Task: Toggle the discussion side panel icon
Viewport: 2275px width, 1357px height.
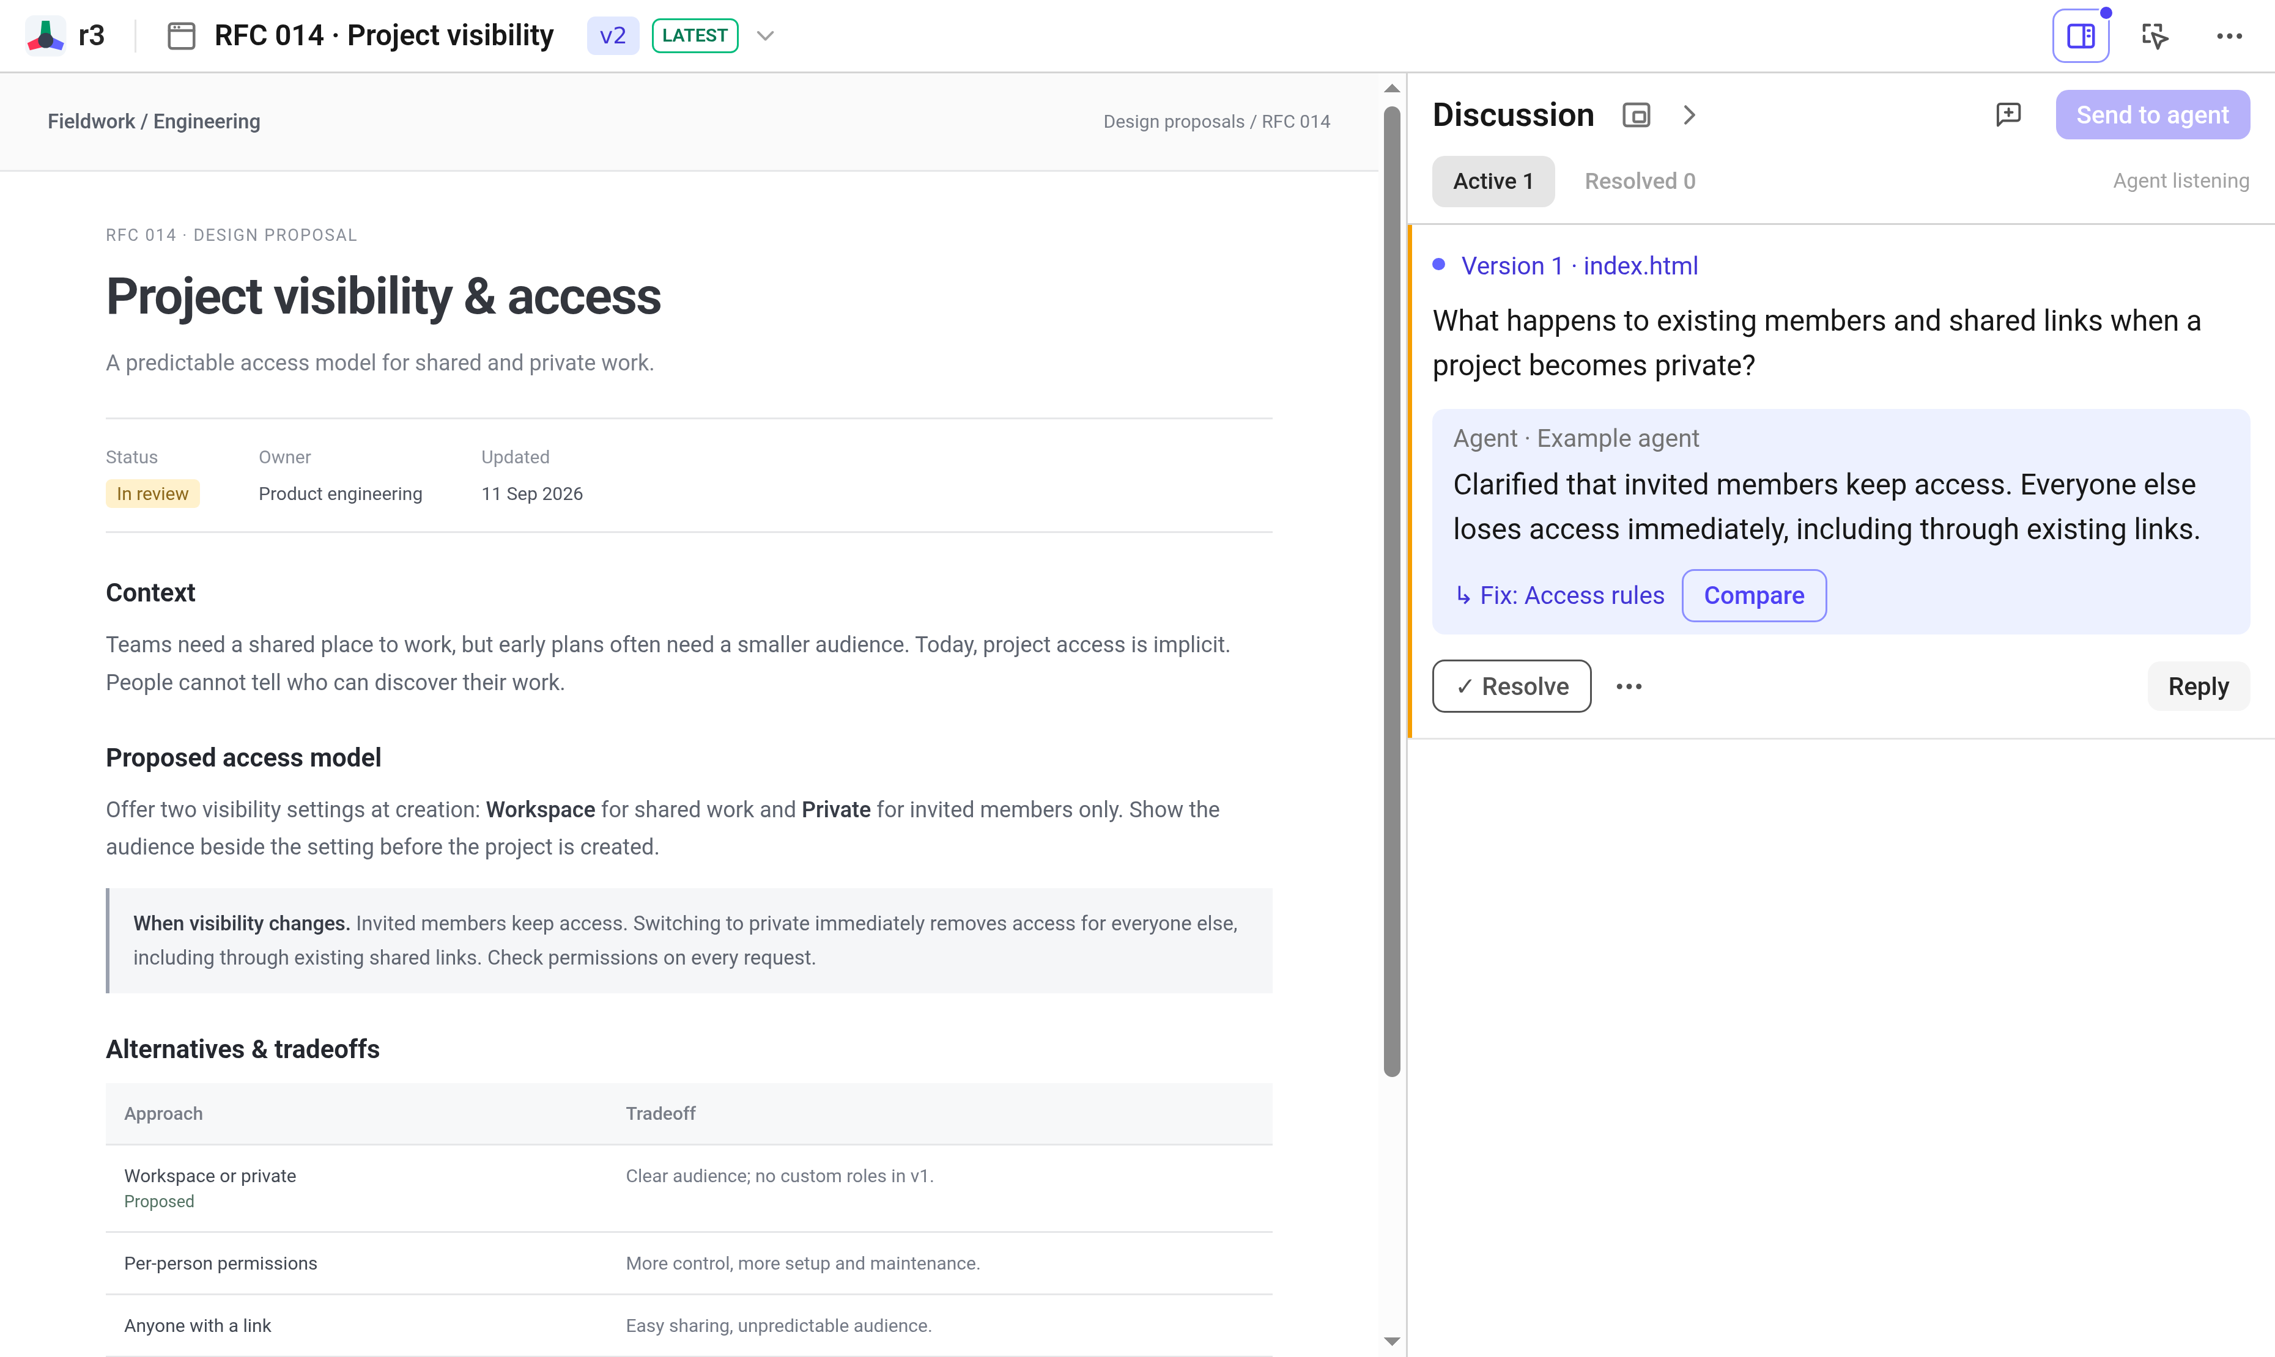Action: point(2080,35)
